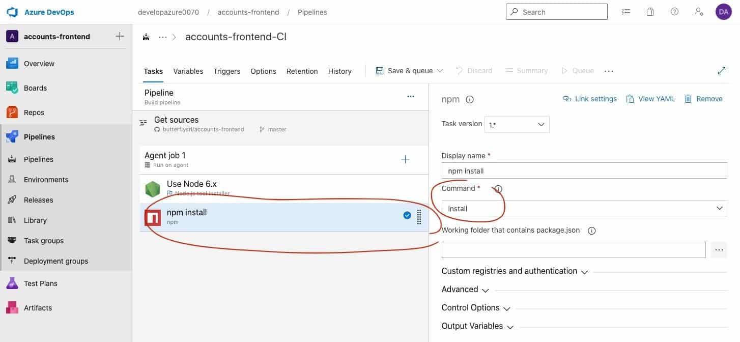The image size is (740, 342).
Task: Click the Link settings link
Action: coord(589,99)
